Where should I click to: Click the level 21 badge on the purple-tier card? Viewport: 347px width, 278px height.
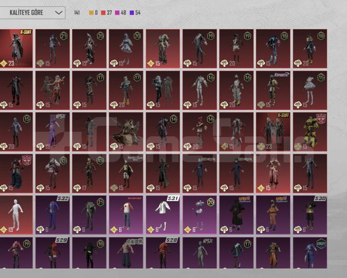pos(100,202)
